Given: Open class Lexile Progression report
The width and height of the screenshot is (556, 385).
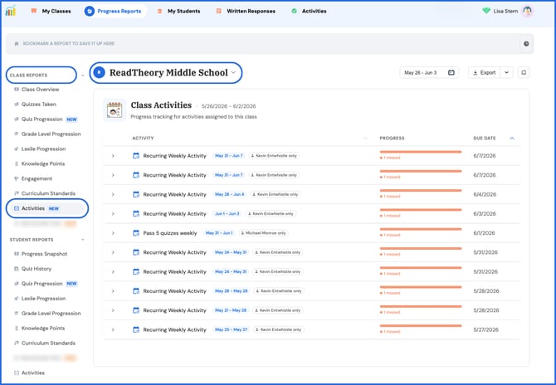Looking at the screenshot, I should (43, 149).
